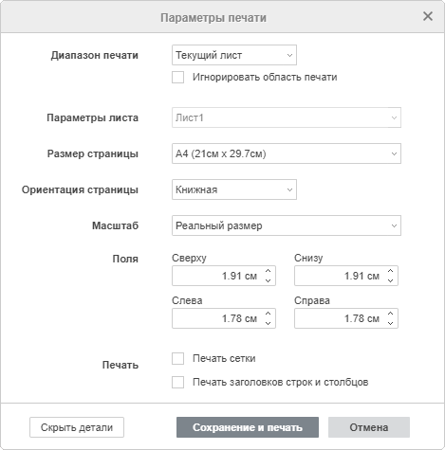Check the 'Печать сетки' option
This screenshot has width=445, height=450.
[x=177, y=359]
